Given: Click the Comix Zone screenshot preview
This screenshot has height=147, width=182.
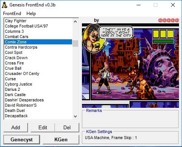Looking at the screenshot, I should pos(130,66).
